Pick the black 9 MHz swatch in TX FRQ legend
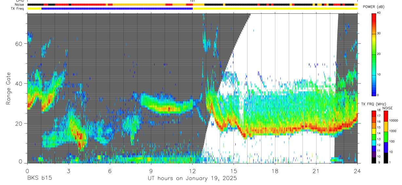402x185 pixels. 374,160
